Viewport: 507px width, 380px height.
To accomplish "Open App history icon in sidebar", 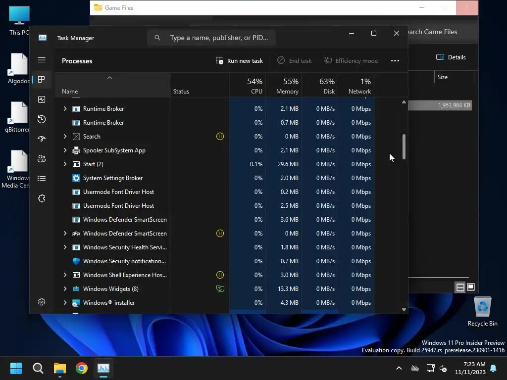I will pos(42,119).
